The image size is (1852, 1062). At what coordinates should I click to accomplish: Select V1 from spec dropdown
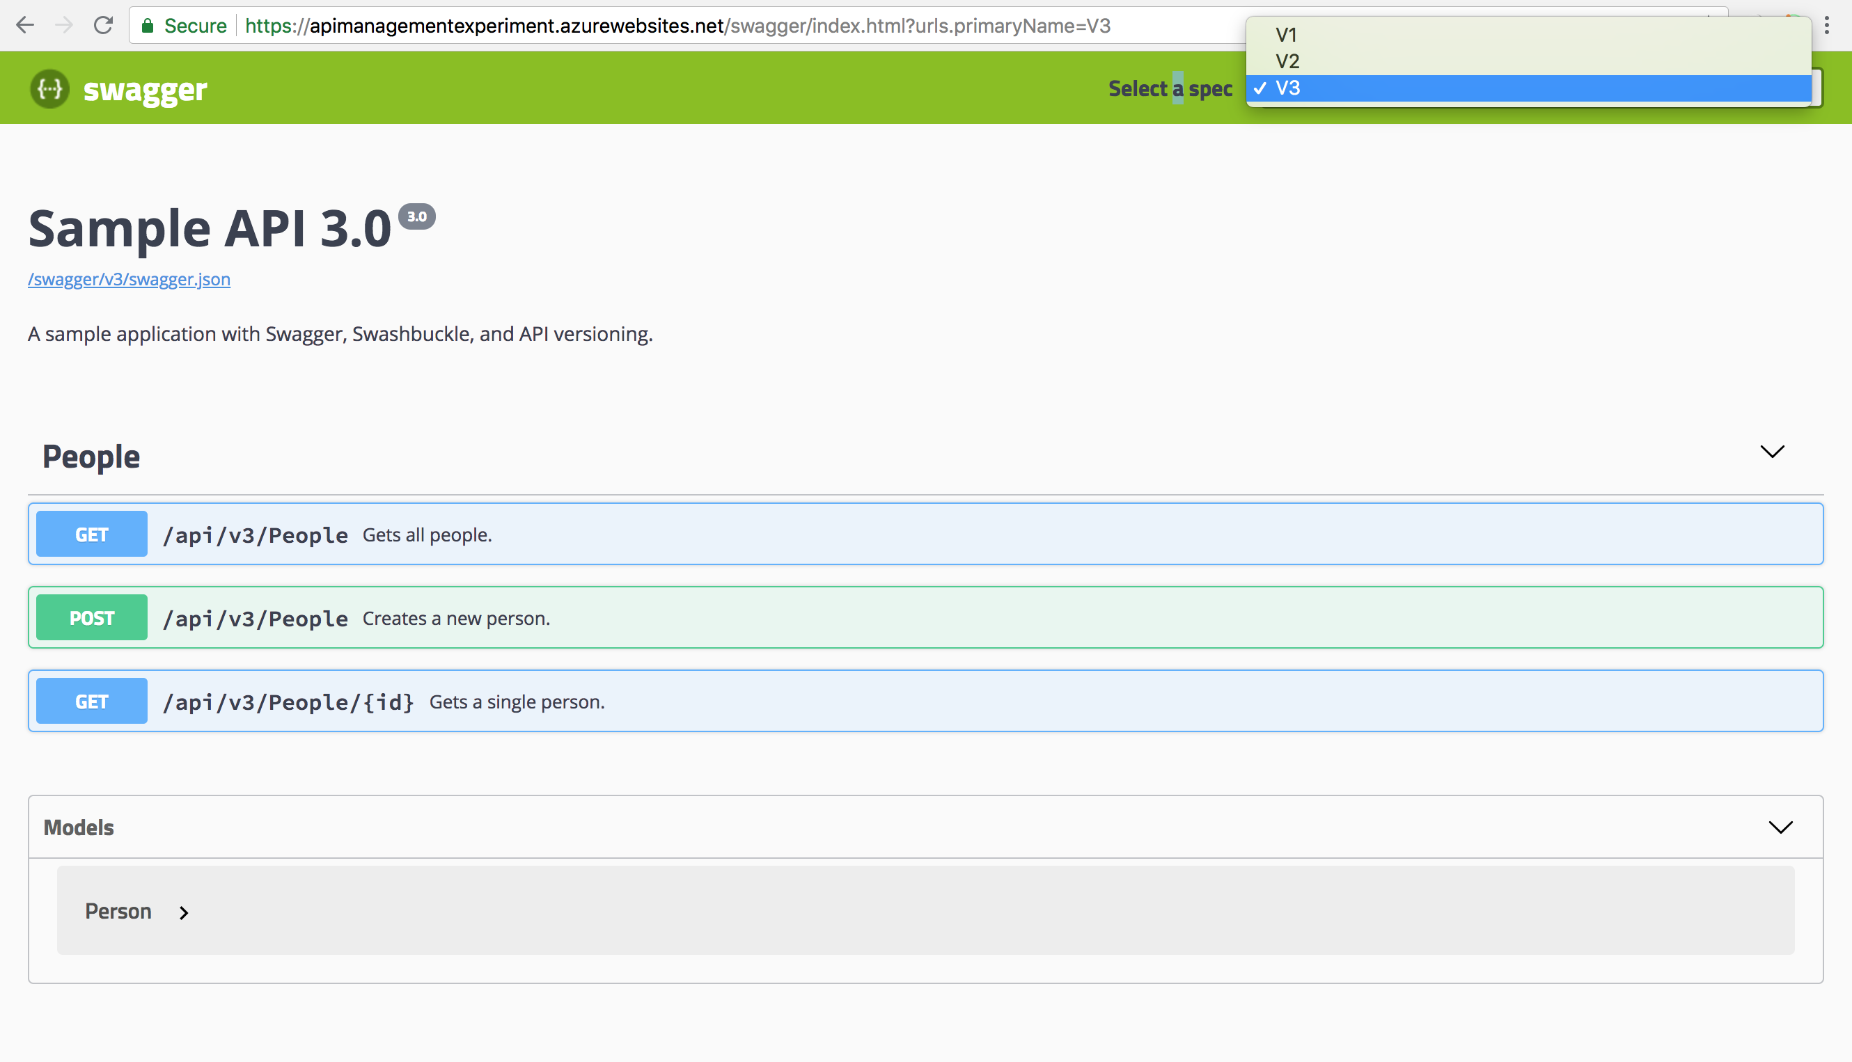(x=1287, y=34)
